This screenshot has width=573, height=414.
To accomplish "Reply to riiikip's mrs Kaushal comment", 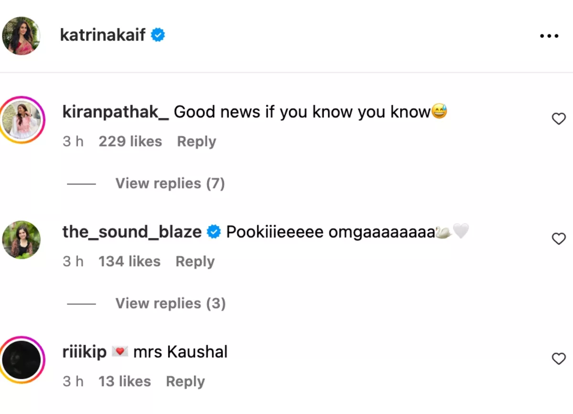I will point(185,382).
